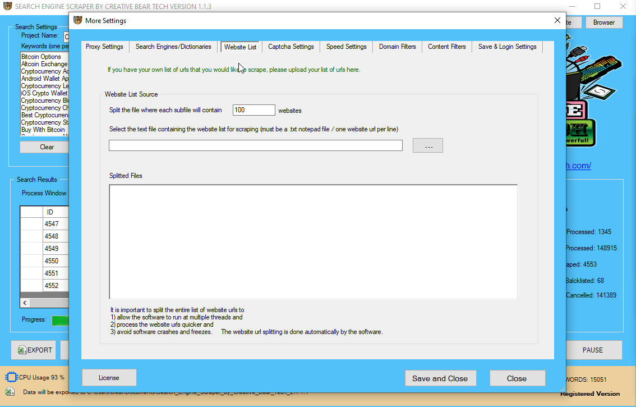Click inside the subfile size field showing 100

pos(253,110)
